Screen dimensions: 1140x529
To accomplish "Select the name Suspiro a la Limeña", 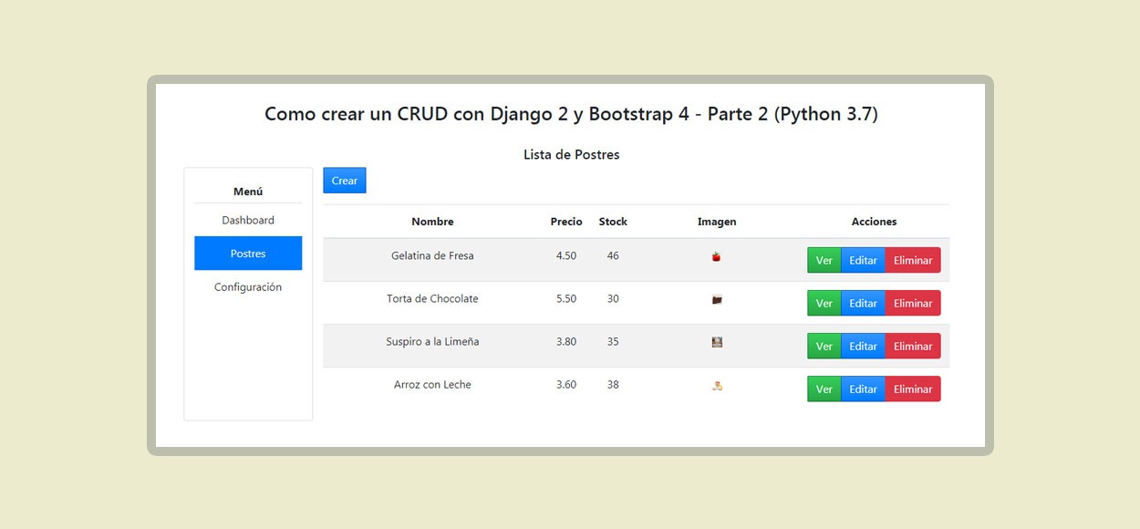I will 432,341.
